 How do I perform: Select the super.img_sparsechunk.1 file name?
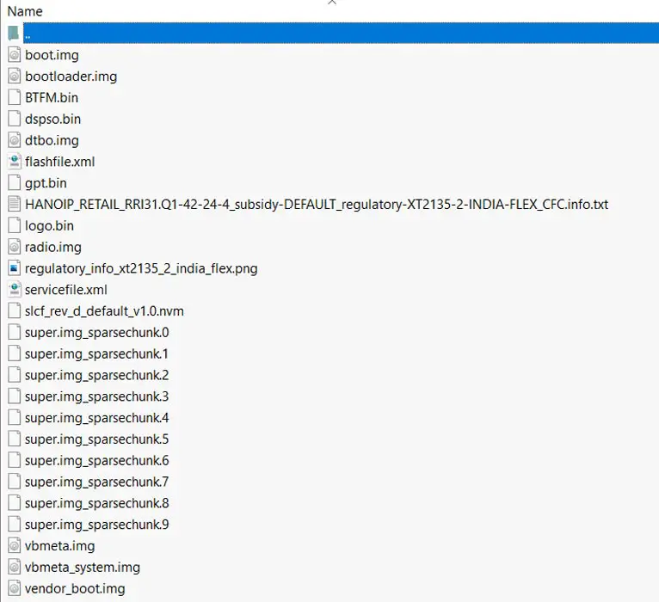96,354
